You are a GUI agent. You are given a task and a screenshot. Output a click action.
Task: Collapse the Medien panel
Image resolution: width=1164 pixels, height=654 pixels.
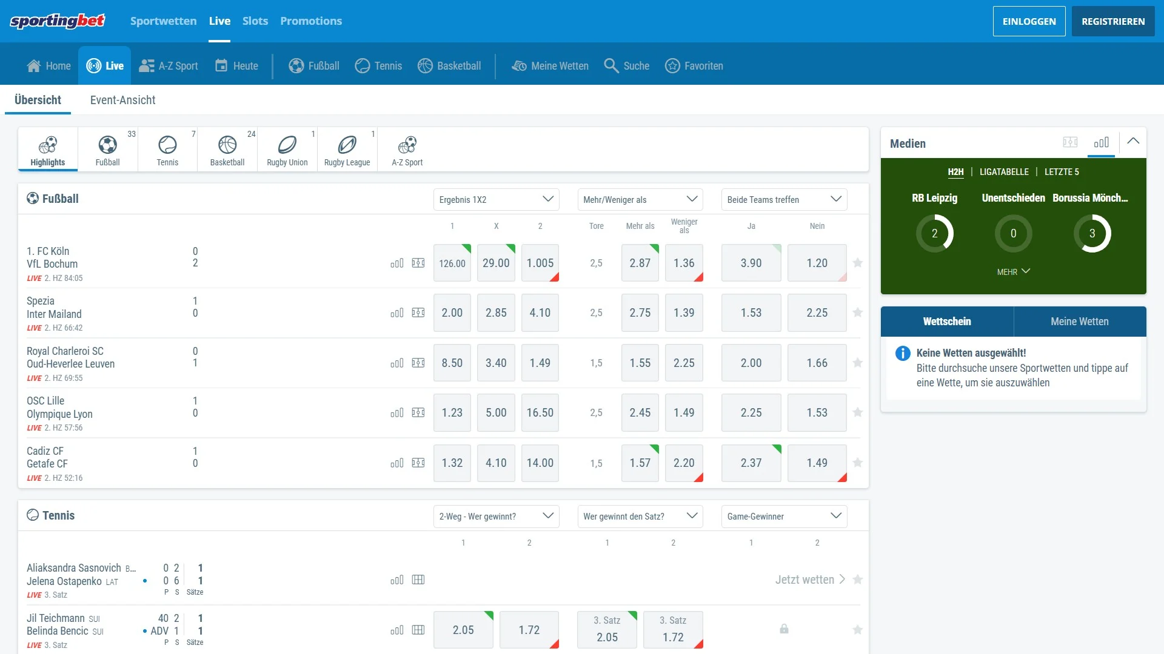[1132, 141]
